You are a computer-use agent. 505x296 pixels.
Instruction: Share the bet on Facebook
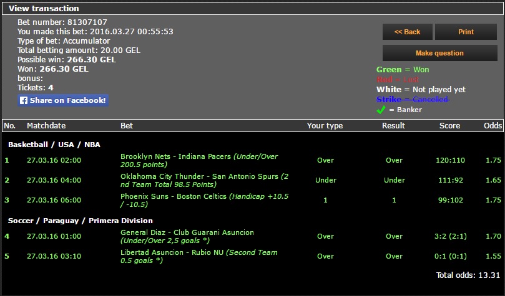pos(63,100)
